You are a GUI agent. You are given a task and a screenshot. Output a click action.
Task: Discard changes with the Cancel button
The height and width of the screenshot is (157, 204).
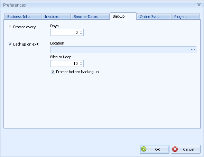186,149
